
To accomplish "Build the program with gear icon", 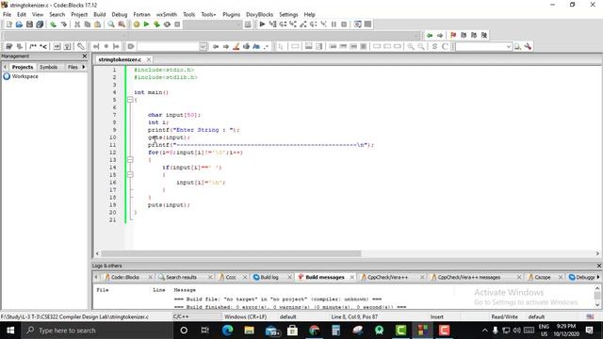I will 136,24.
